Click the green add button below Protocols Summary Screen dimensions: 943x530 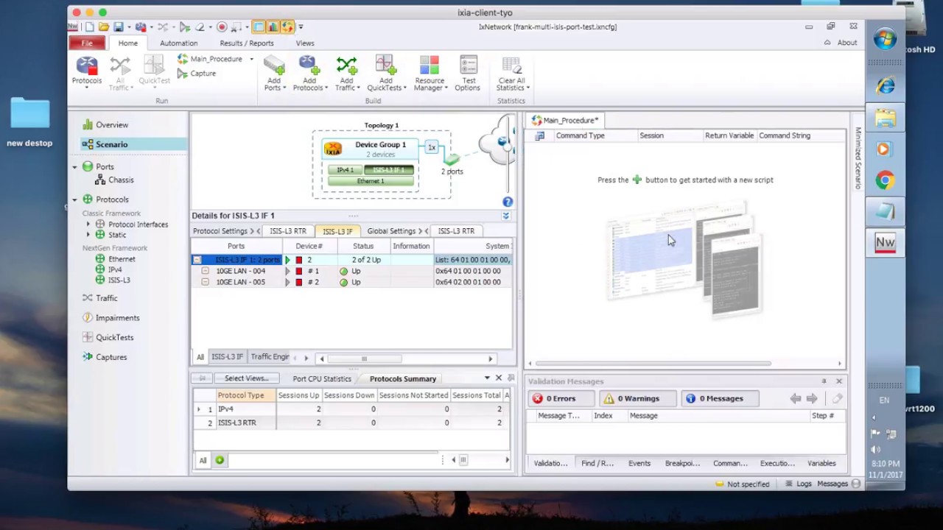(x=220, y=460)
